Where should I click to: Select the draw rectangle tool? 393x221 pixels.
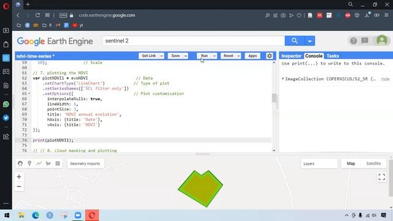(x=58, y=163)
